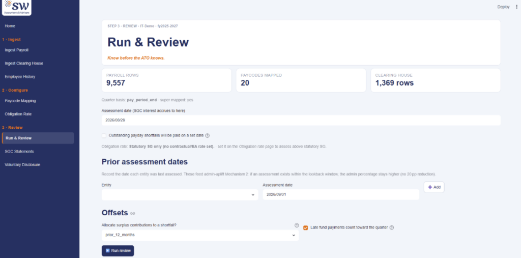Image resolution: width=521 pixels, height=258 pixels.
Task: Click the plus icon on Add button
Action: [430, 187]
